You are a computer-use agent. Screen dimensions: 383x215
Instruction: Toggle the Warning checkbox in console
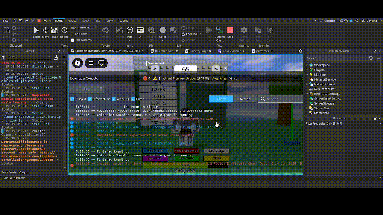tap(114, 99)
